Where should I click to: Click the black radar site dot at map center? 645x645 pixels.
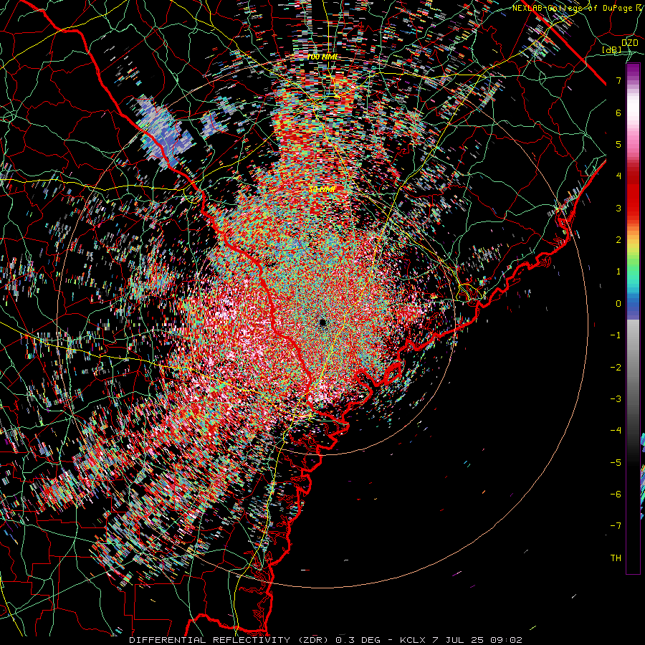pyautogui.click(x=322, y=322)
